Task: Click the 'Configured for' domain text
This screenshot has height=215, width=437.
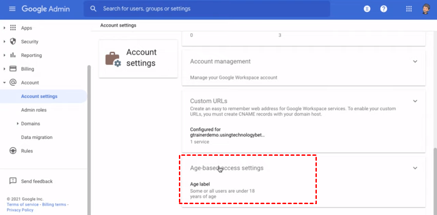Action: [x=227, y=133]
